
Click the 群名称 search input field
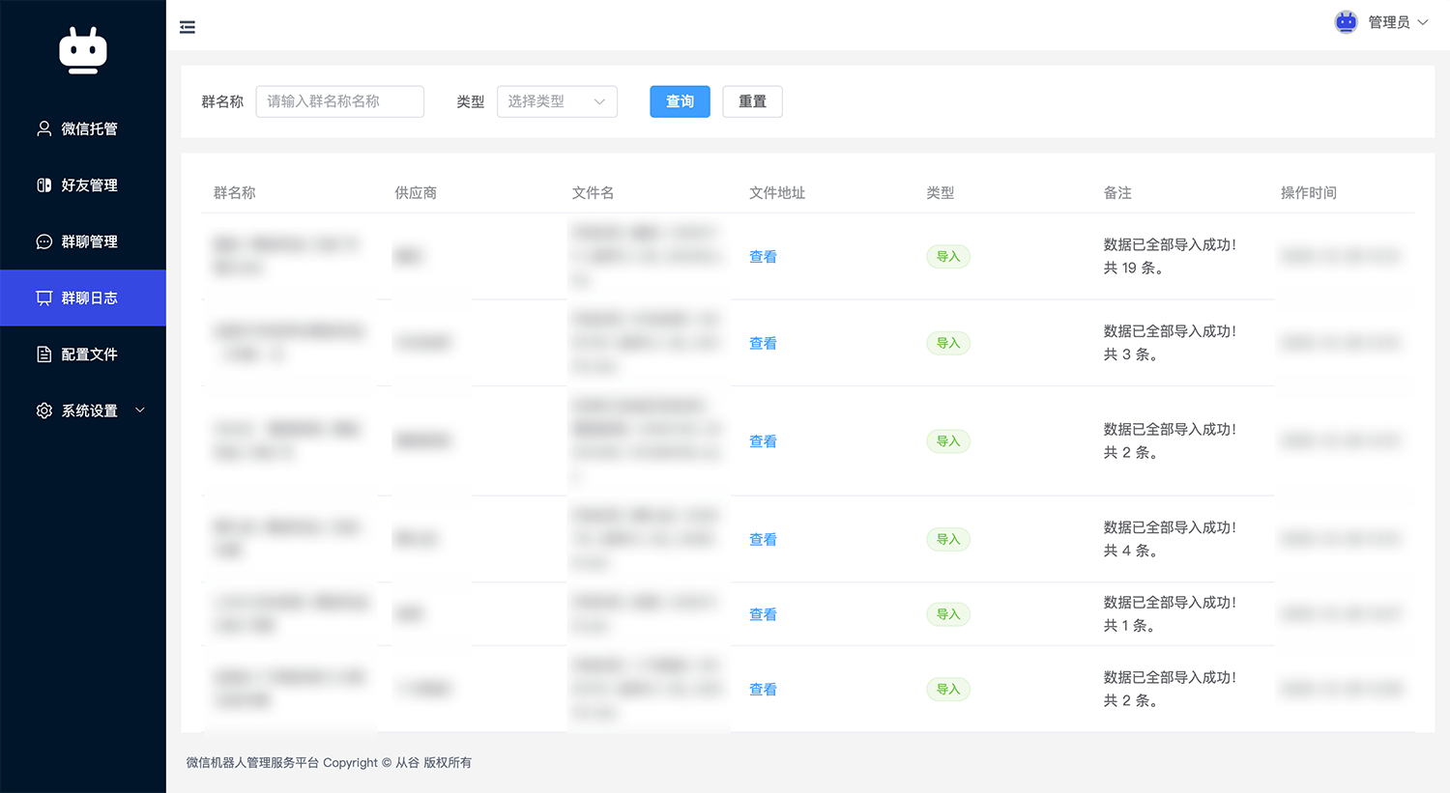(x=339, y=101)
